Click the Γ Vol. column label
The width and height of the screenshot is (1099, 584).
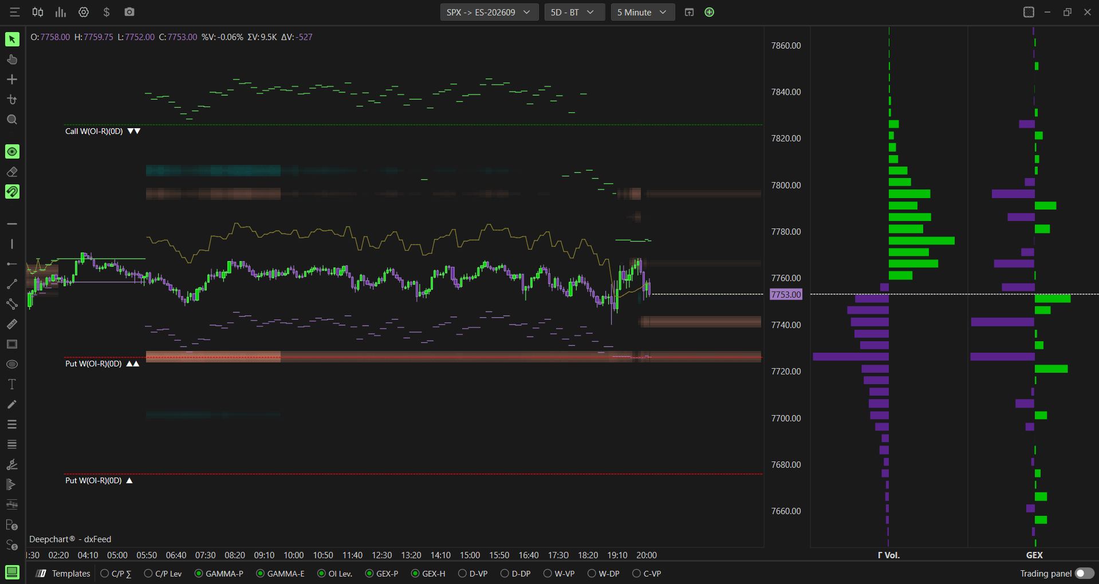(x=889, y=555)
